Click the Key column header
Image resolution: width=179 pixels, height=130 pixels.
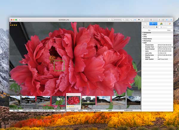[x=149, y=30]
